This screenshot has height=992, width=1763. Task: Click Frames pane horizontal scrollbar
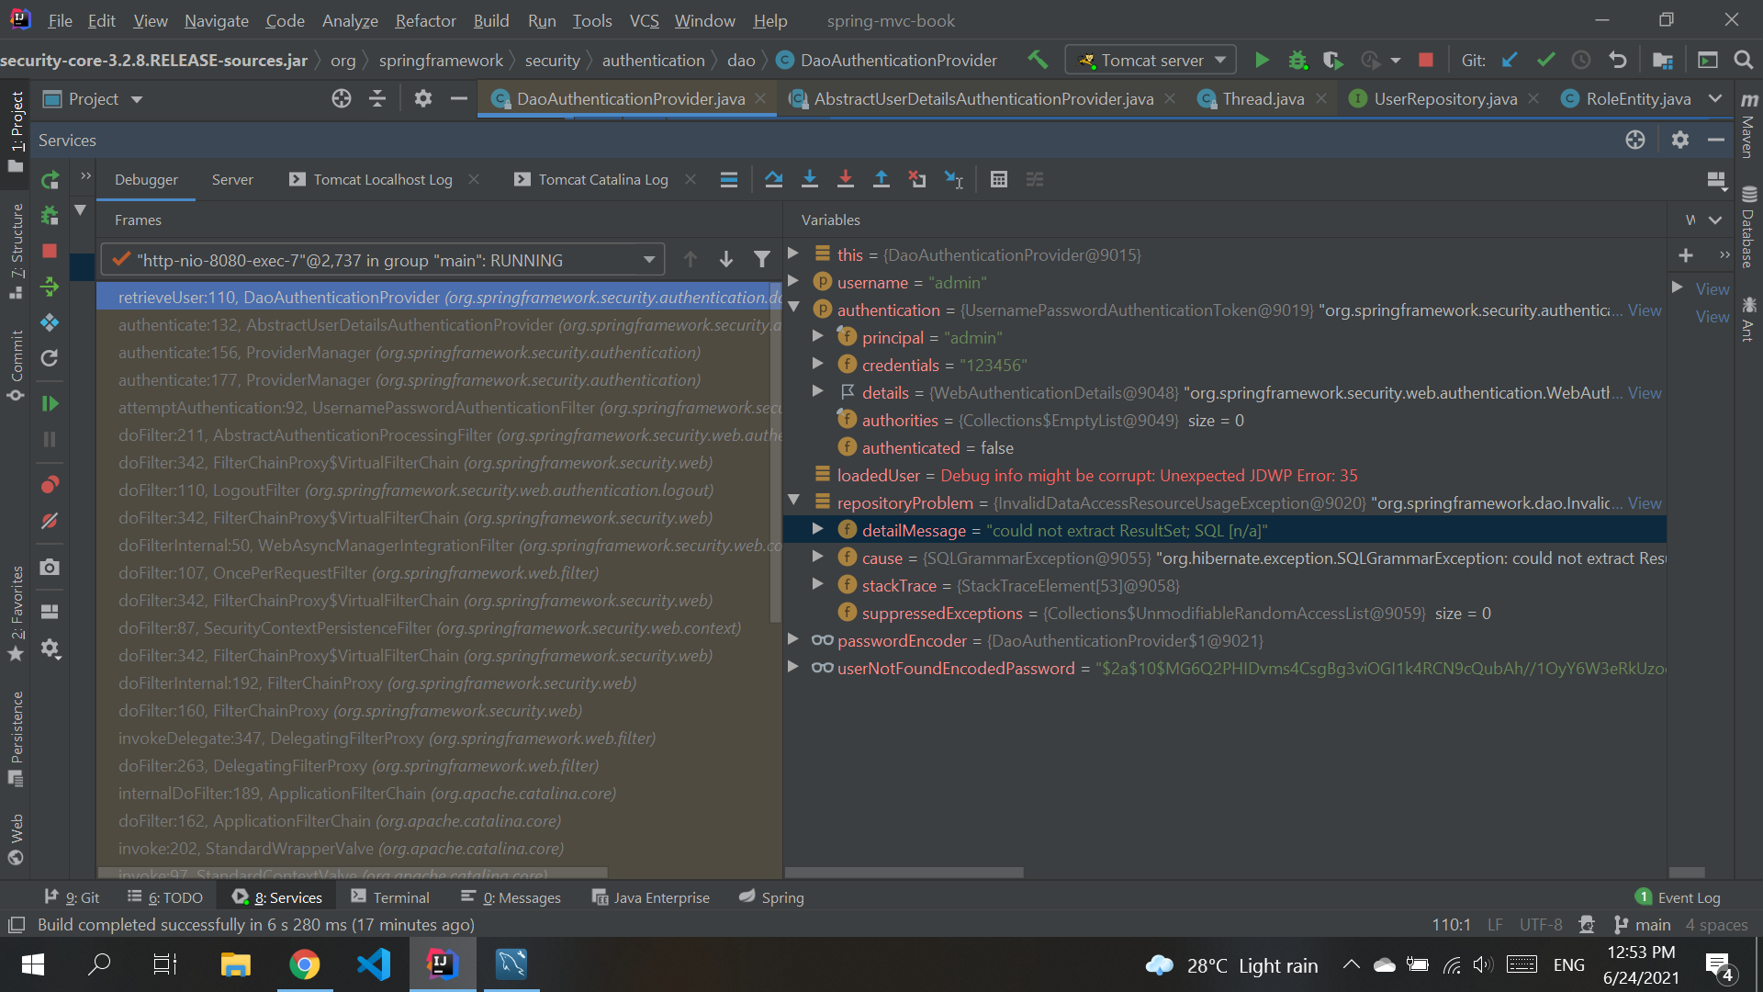(x=353, y=873)
